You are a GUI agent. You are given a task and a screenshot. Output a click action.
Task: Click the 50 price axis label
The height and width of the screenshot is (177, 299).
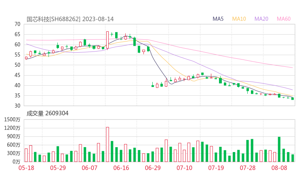[17, 65]
